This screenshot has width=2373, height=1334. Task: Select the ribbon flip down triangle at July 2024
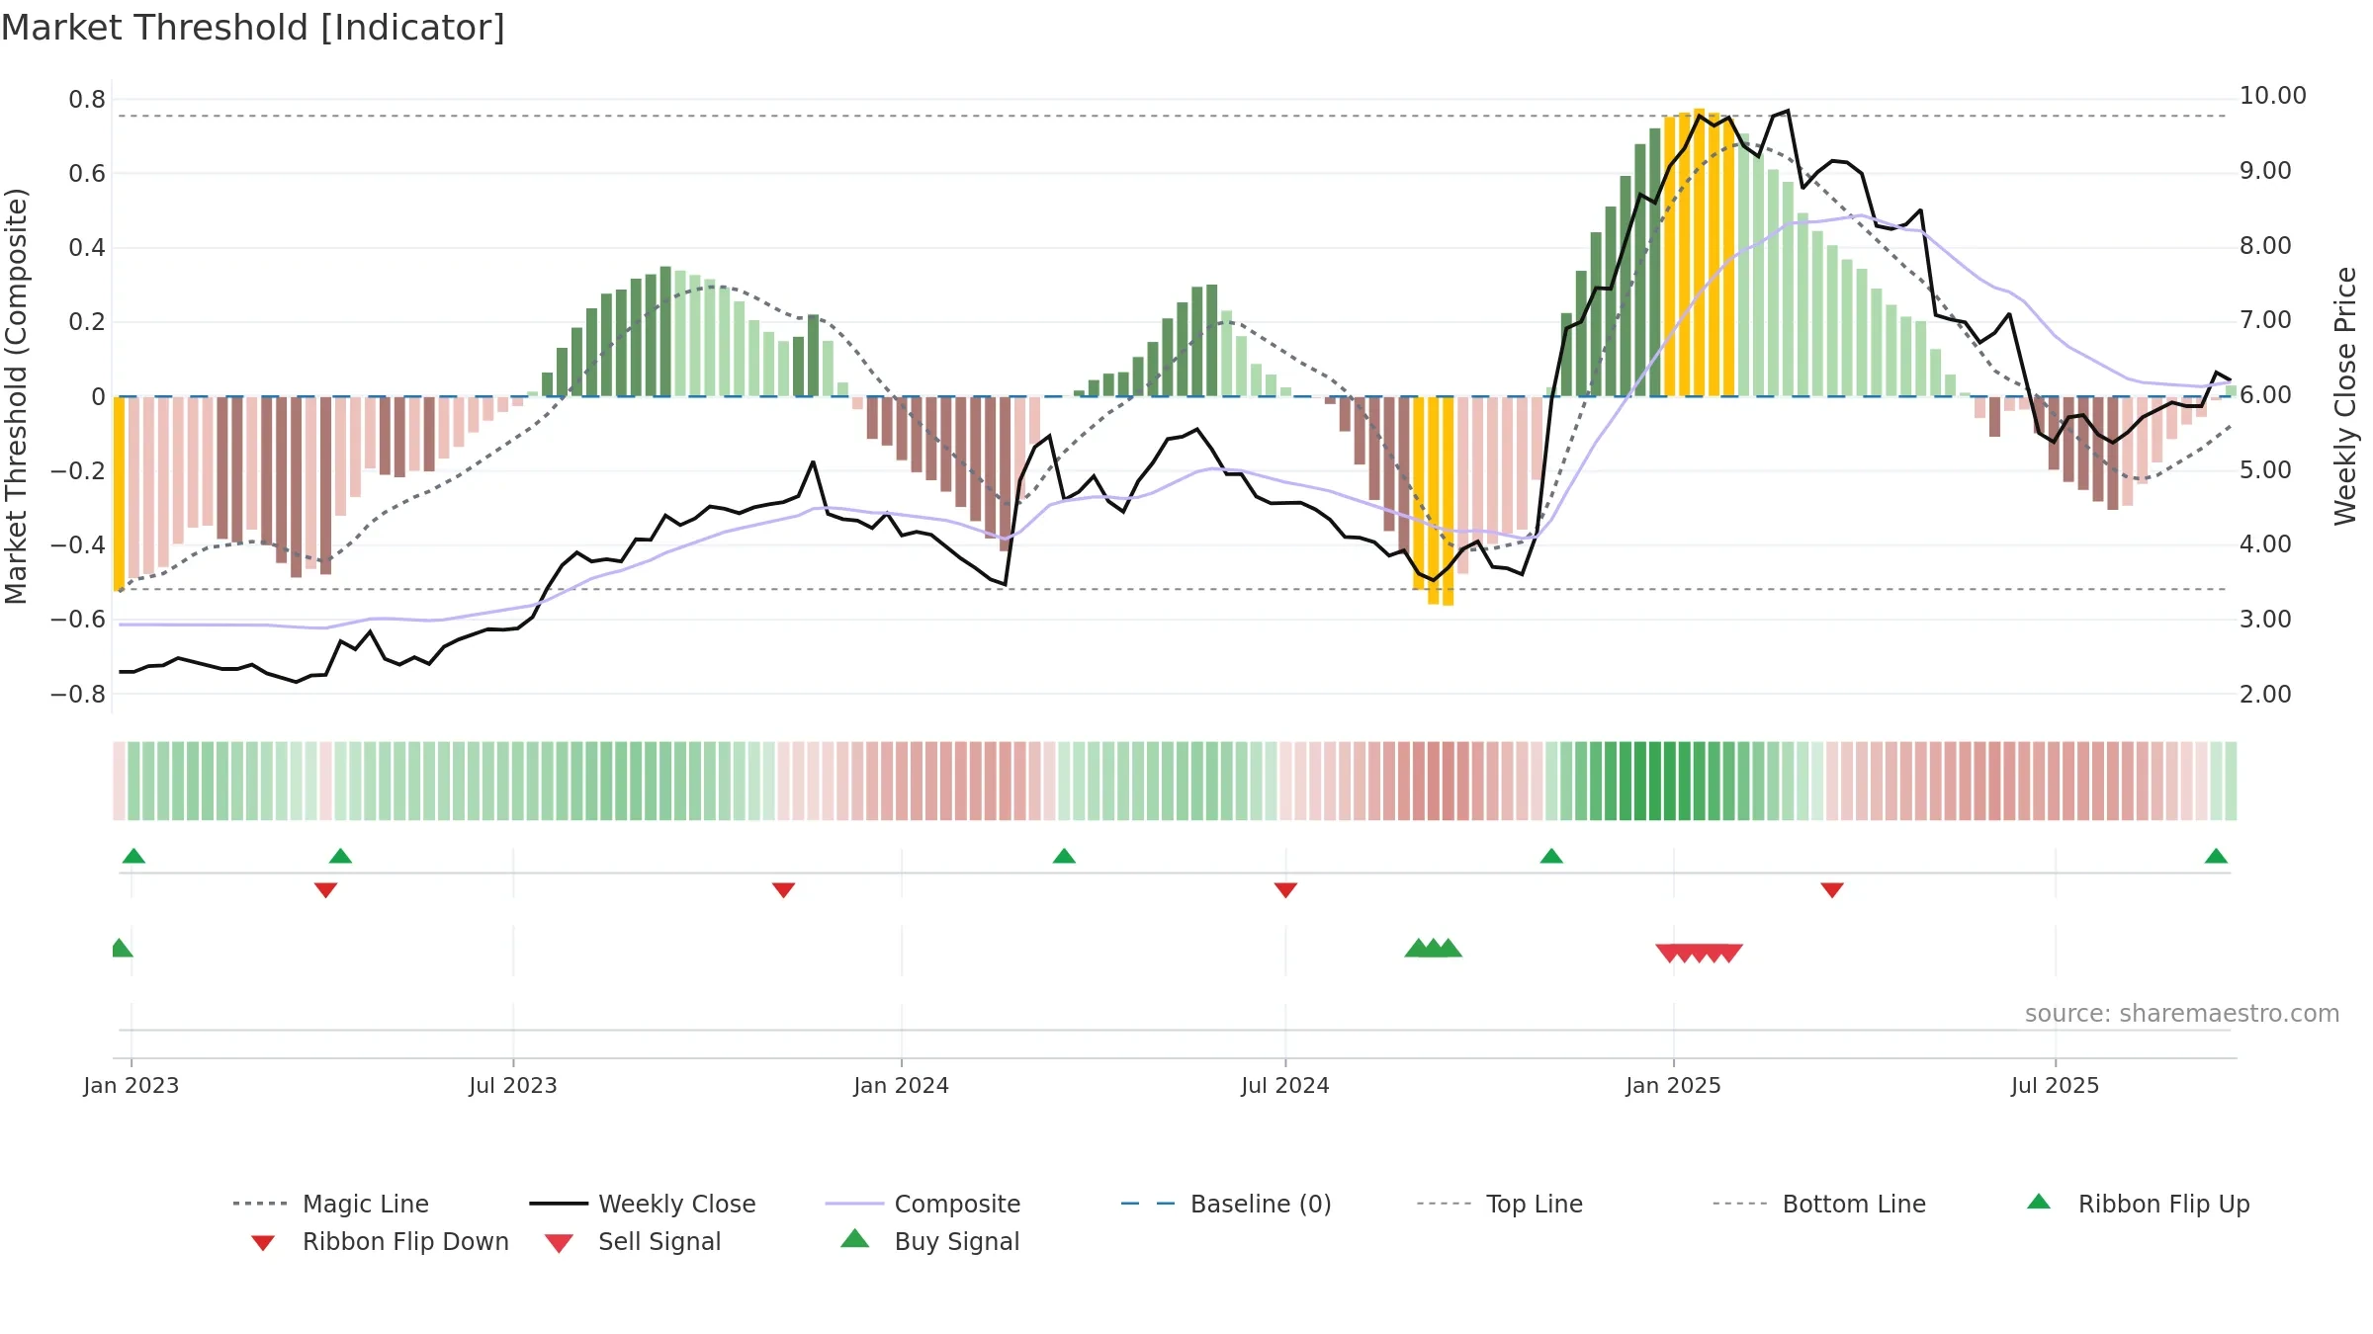(1285, 890)
